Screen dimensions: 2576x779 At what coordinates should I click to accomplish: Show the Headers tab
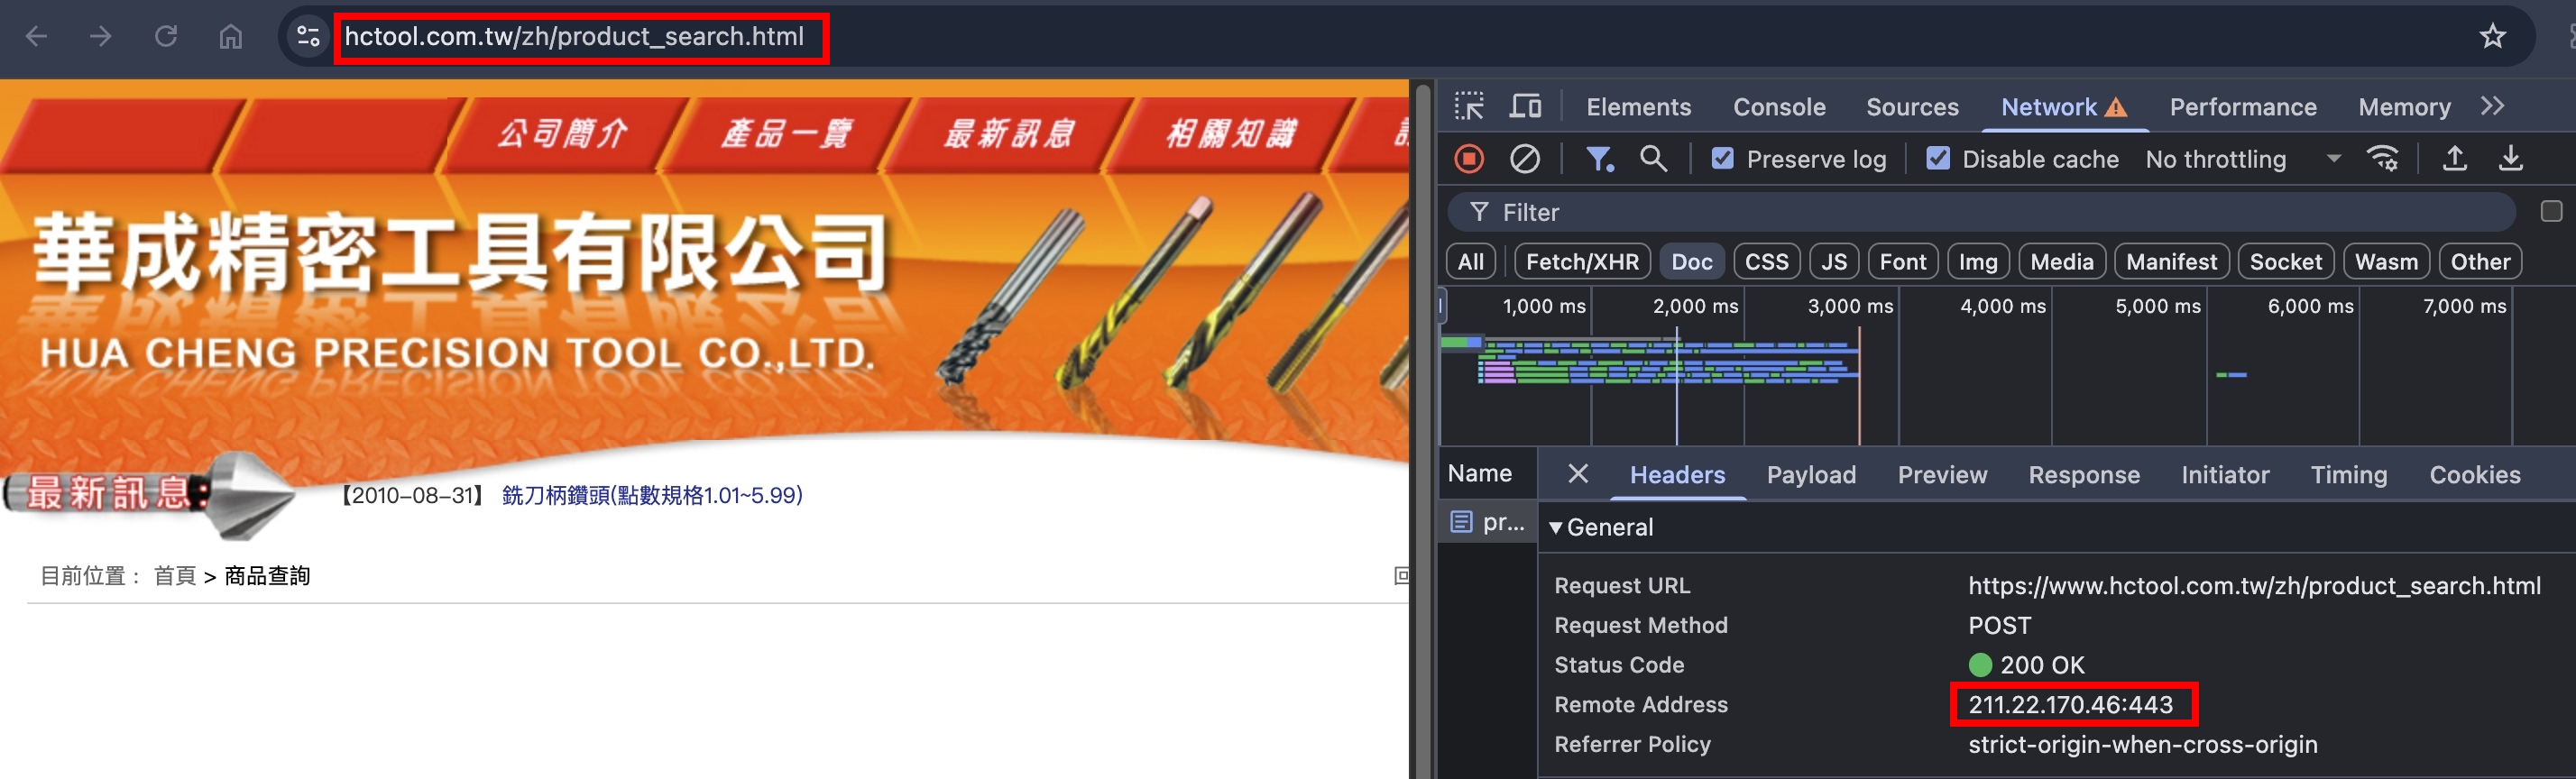click(1677, 475)
